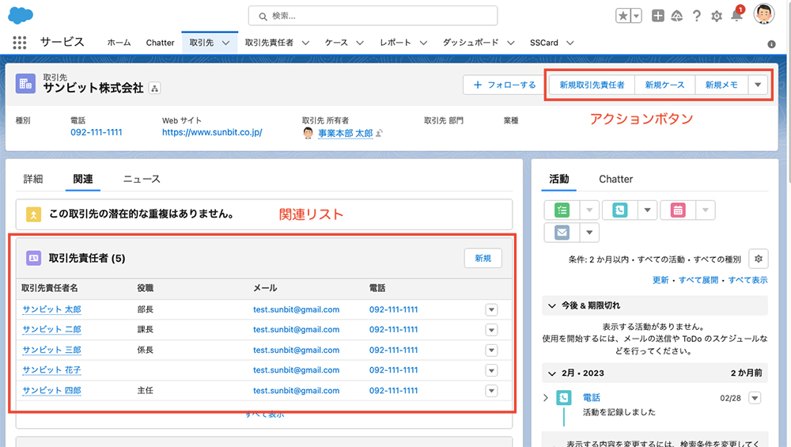The image size is (791, 447).
Task: Switch to the 活動 tab
Action: coord(559,179)
